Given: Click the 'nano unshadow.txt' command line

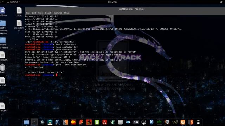Looking at the screenshot, I should 51,47.
